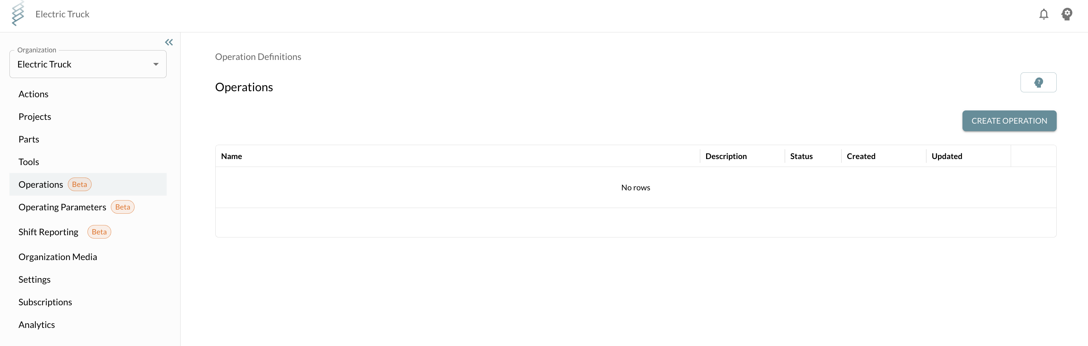Open help via question mark button

tap(1038, 83)
